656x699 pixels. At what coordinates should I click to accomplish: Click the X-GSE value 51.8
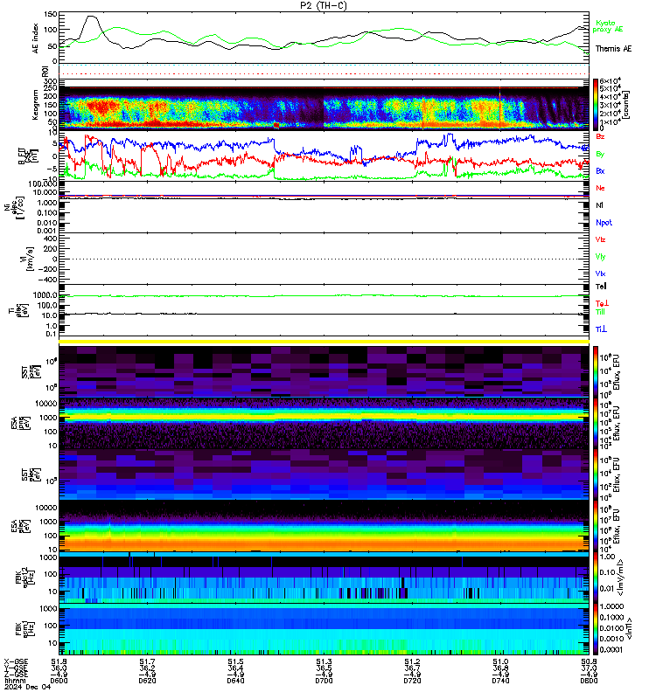tap(59, 662)
